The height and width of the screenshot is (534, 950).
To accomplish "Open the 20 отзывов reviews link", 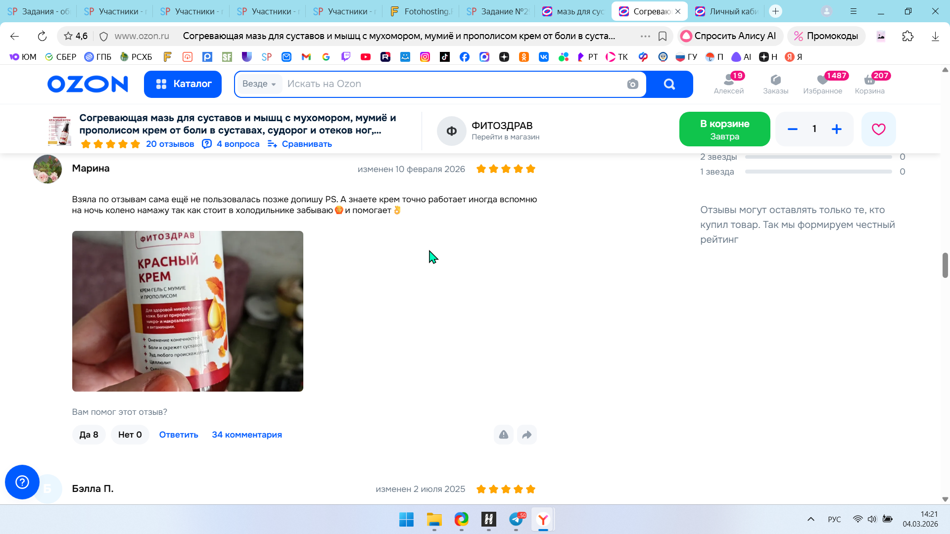I will pos(170,144).
